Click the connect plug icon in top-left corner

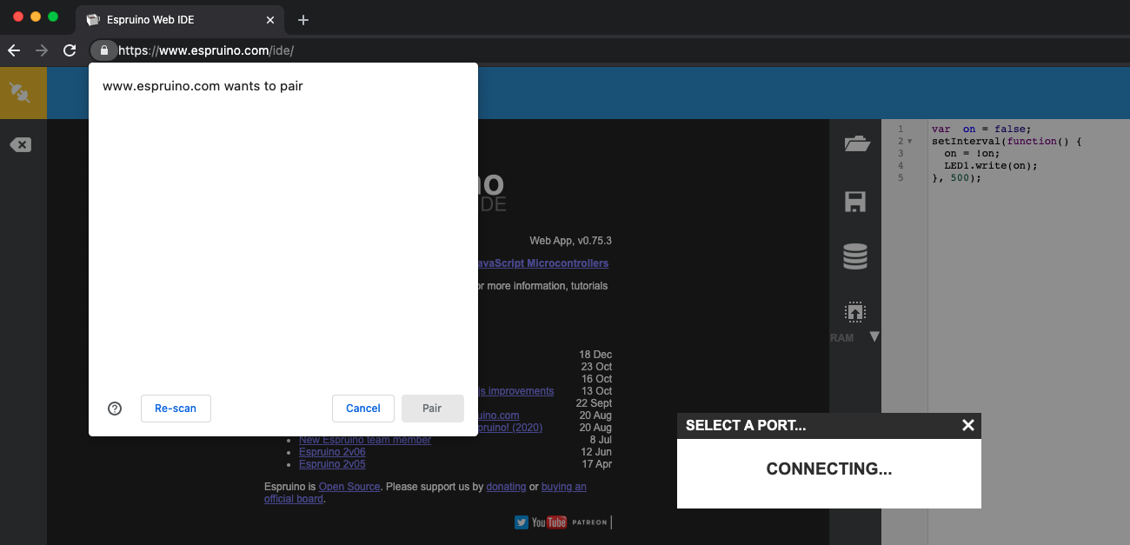pos(19,92)
